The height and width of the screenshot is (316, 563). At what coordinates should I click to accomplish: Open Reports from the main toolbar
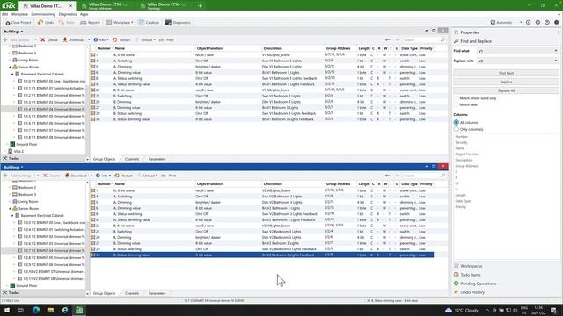click(x=90, y=23)
